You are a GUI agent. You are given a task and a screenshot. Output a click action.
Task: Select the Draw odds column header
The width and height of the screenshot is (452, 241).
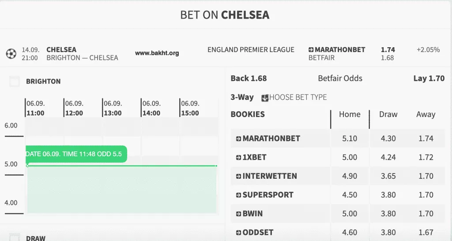388,114
